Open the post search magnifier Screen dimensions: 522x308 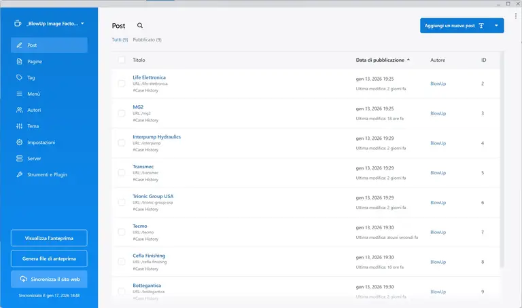pyautogui.click(x=140, y=25)
